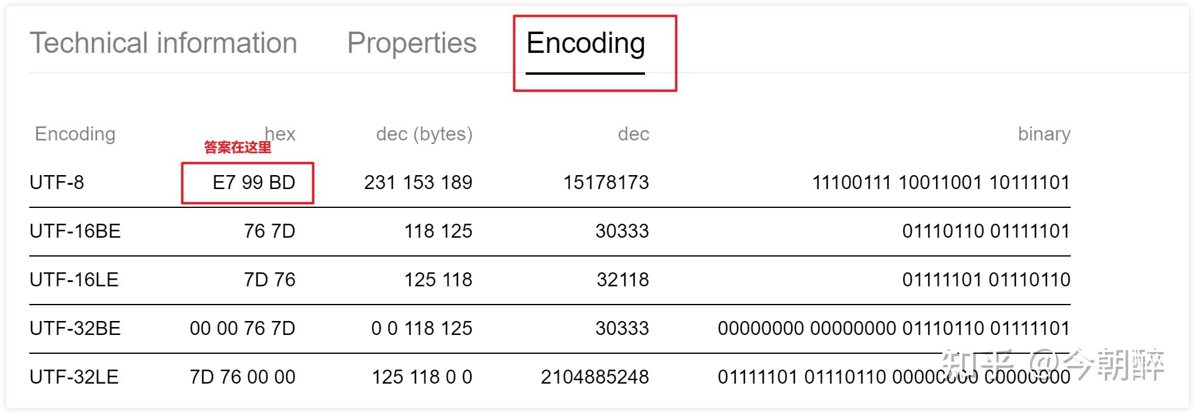Select the UTF-8 binary value

[x=940, y=182]
